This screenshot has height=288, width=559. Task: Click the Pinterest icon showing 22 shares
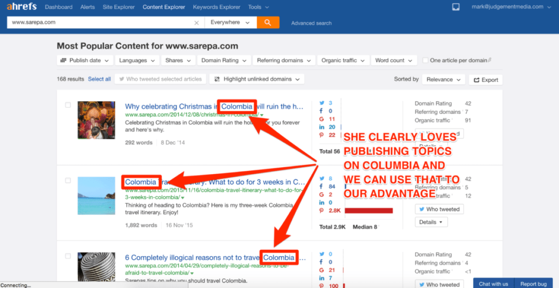(x=322, y=135)
